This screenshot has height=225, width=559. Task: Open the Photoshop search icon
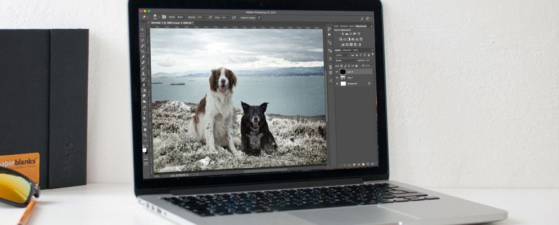point(362,19)
